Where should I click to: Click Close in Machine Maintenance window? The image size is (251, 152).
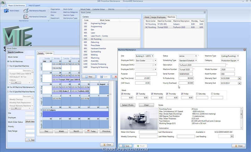238,146
